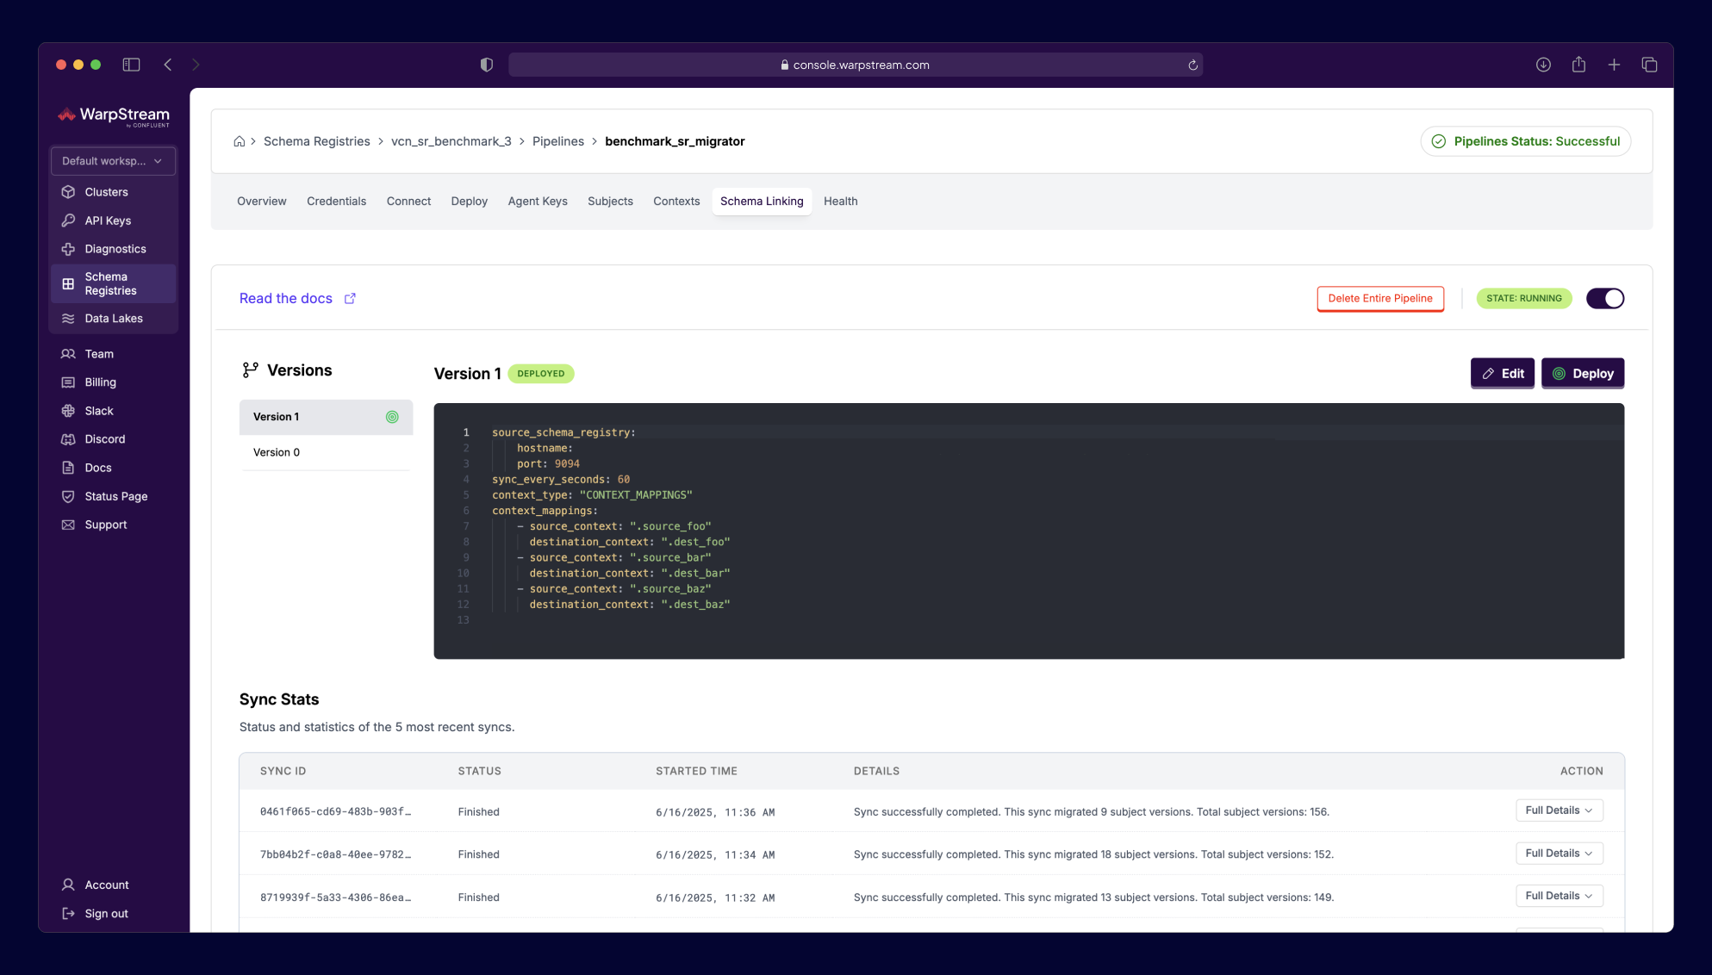Click Schema Registries breadcrumb link
Screen dimensions: 1712x975
pos(317,141)
